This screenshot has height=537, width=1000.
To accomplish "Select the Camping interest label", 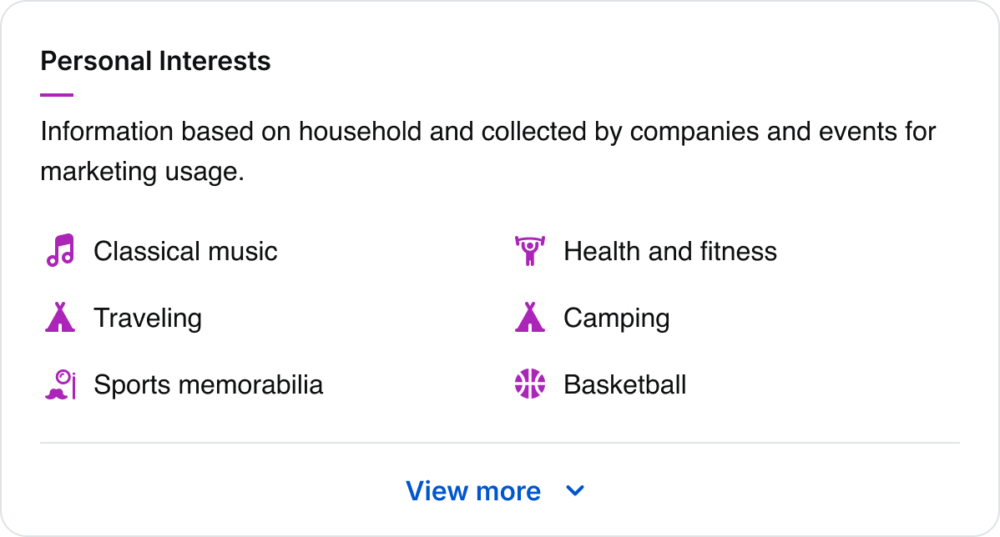I will 616,319.
